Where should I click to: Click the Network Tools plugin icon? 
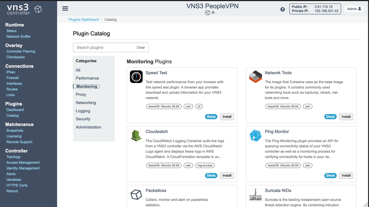(255, 77)
